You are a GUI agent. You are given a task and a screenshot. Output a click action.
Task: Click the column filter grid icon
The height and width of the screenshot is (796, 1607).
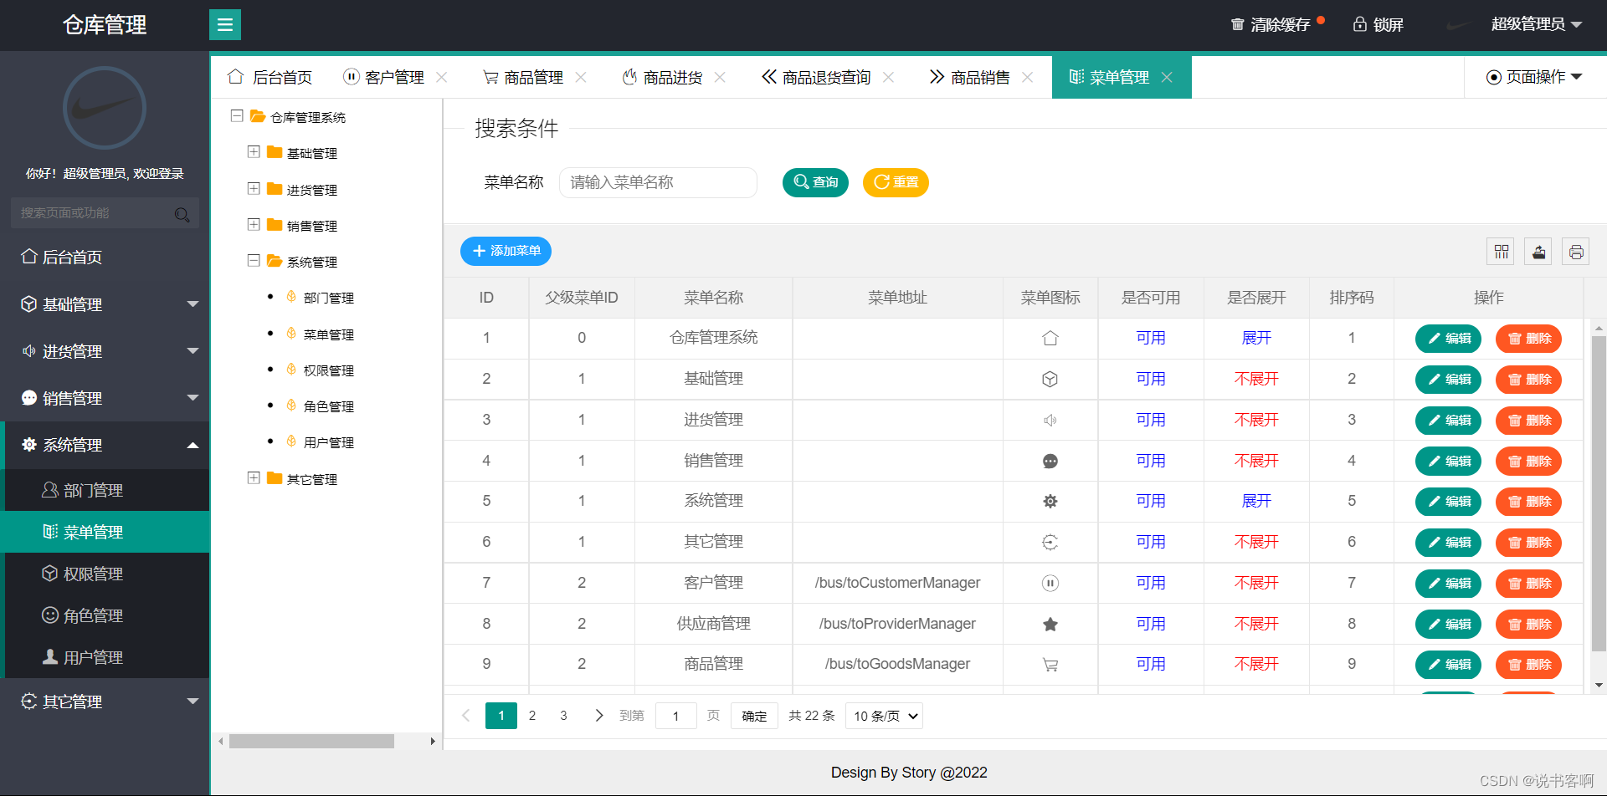point(1502,252)
